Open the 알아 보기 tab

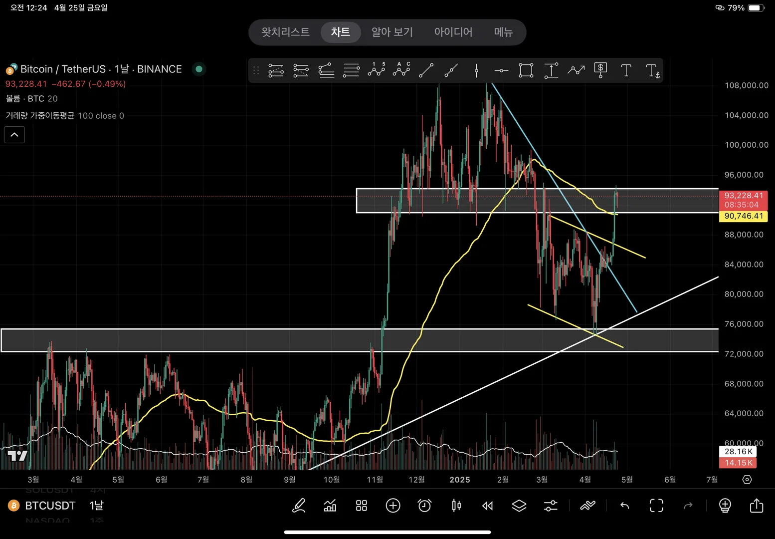tap(392, 32)
